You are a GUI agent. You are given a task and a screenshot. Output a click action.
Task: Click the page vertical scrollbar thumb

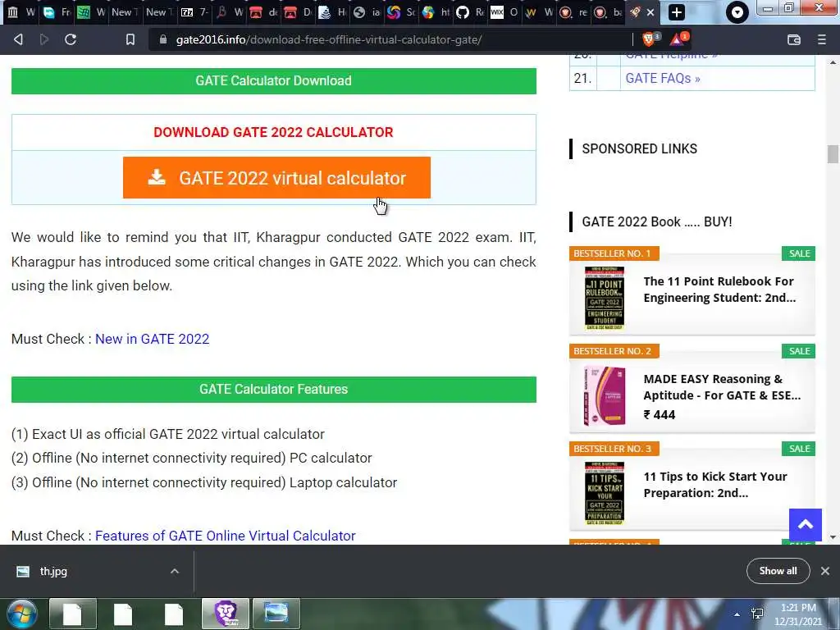833,154
